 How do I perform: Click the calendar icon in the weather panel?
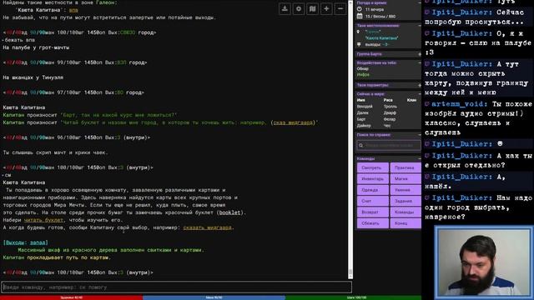[360, 16]
